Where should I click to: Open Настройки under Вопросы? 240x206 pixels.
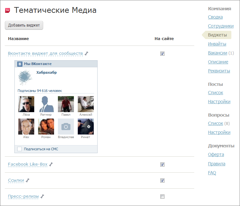219,132
